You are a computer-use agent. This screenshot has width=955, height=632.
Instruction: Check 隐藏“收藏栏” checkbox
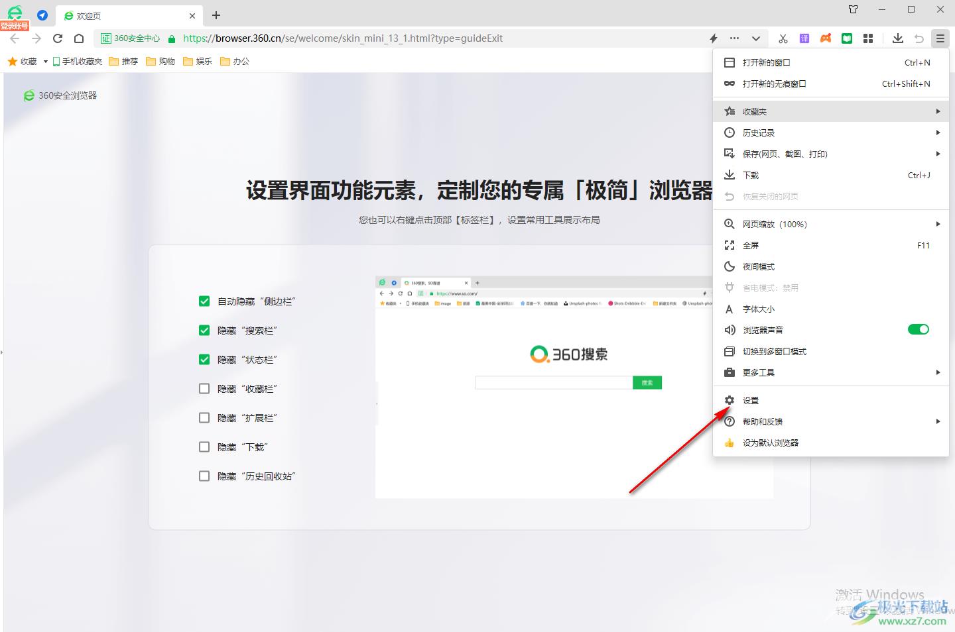tap(204, 389)
